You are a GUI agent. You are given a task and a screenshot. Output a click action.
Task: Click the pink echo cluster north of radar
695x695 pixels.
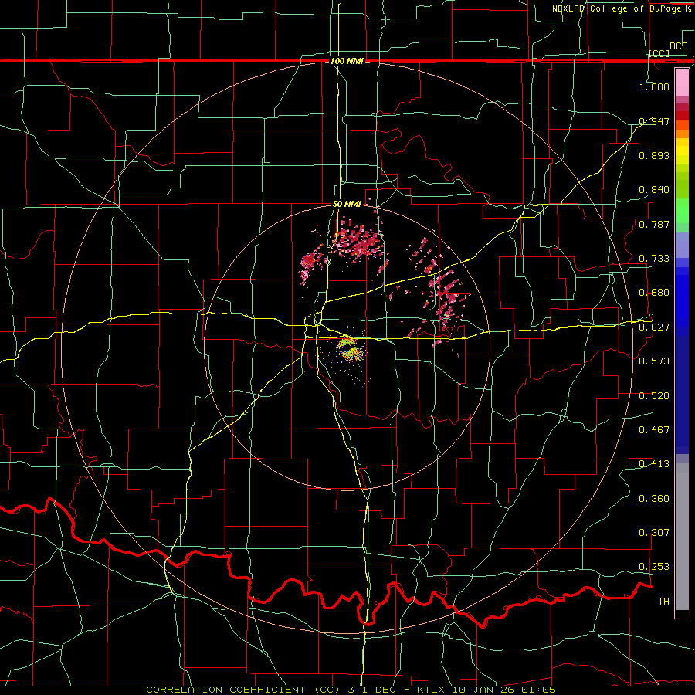pyautogui.click(x=358, y=240)
